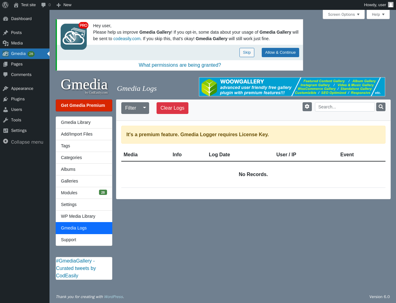Viewport: 396px width, 303px height.
Task: Click the Users person icon
Action: coord(6,109)
